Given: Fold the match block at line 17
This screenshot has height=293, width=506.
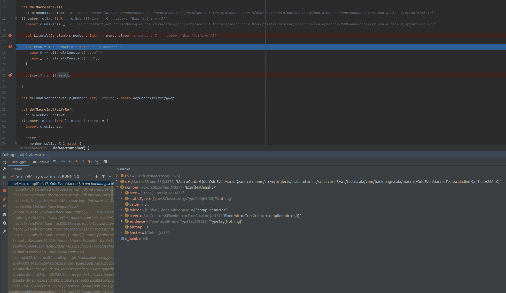Looking at the screenshot, I should coord(16,47).
